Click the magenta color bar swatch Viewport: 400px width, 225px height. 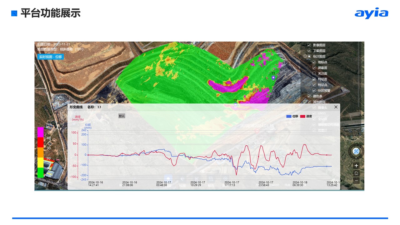click(x=41, y=132)
